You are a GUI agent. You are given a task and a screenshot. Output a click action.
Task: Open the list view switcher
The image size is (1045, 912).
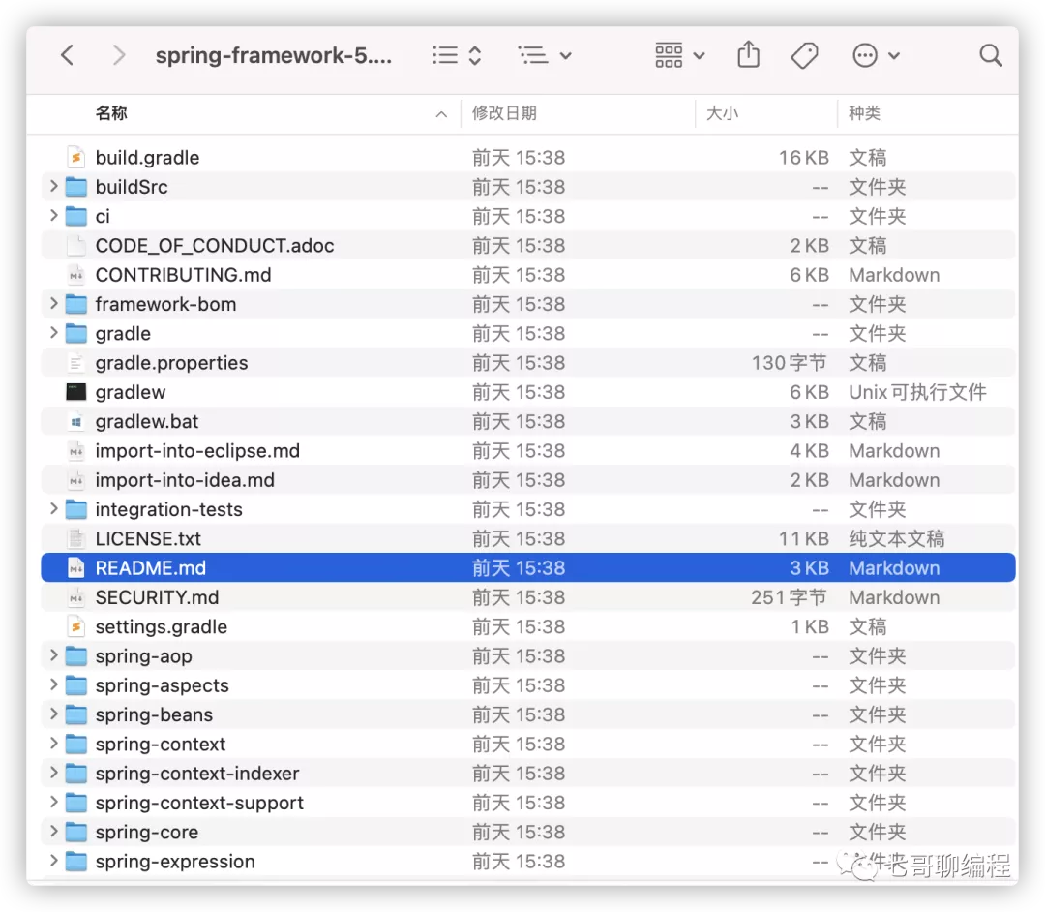(457, 55)
